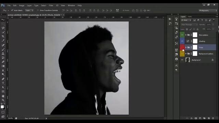Screen dimensions: 219x123
Task: Toggle layer filtering switch on or off
Action: [214, 20]
